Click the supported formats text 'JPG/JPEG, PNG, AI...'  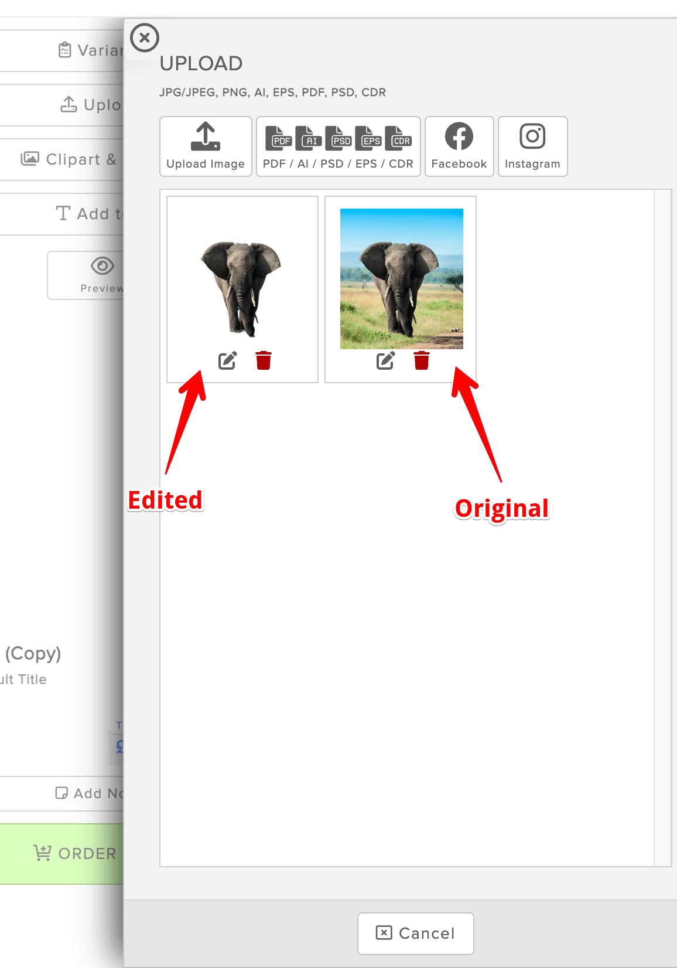[273, 93]
